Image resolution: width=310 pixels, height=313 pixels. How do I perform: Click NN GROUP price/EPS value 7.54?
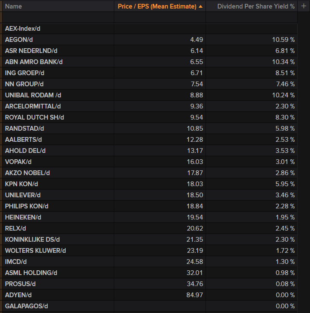197,84
